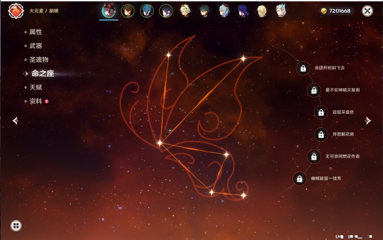Go to previous character with left arrow
This screenshot has width=383, height=240.
(x=15, y=121)
